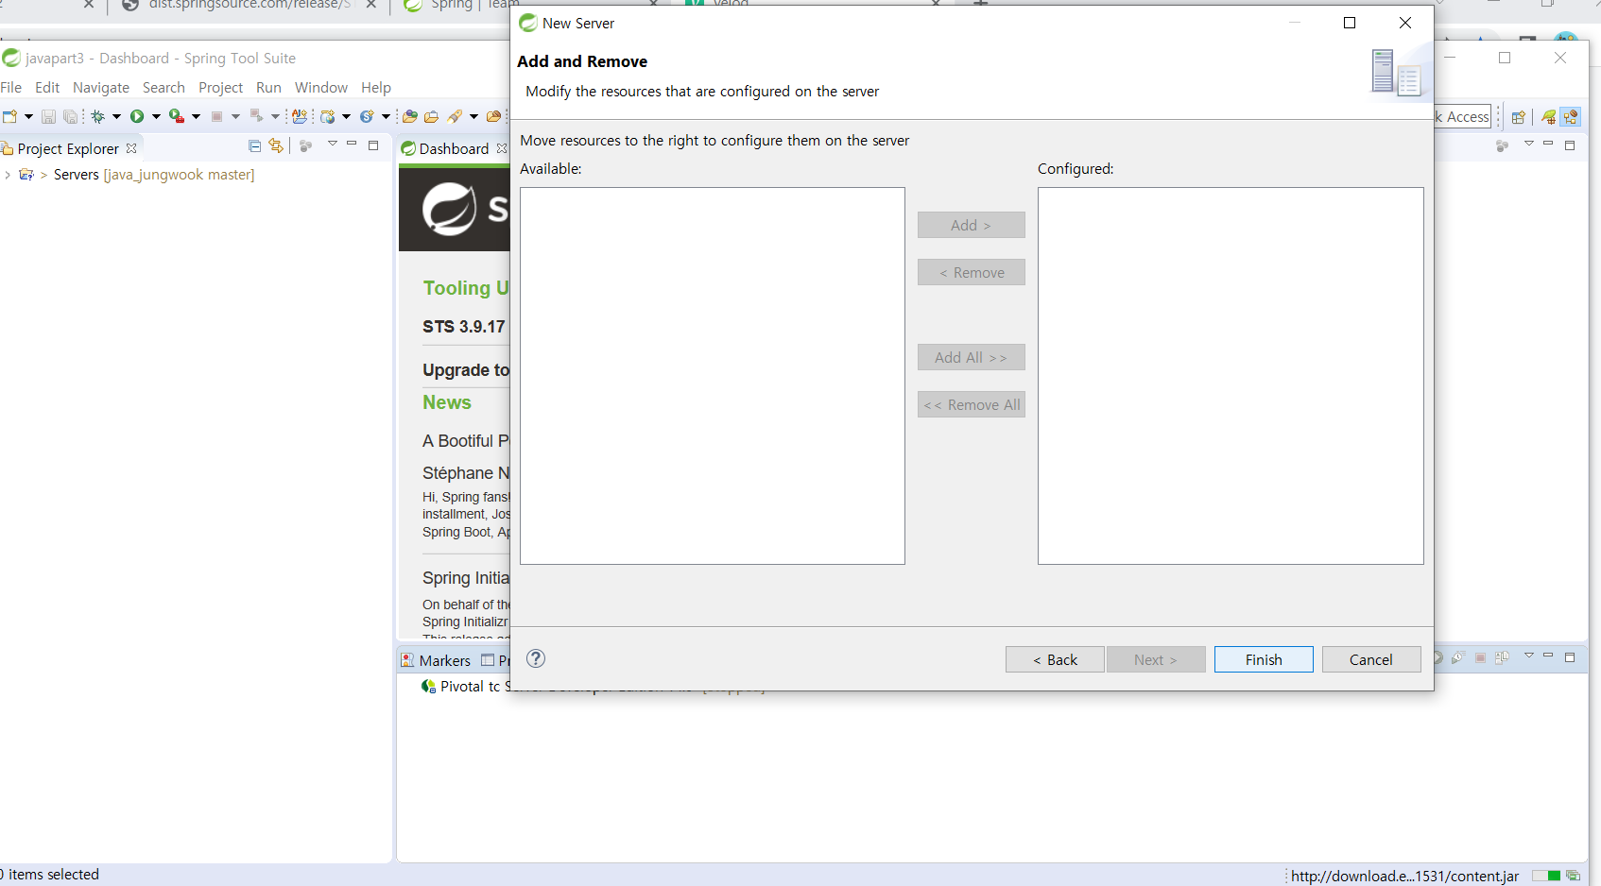The image size is (1601, 886).
Task: Close the Project Explorer tab
Action: point(131,148)
